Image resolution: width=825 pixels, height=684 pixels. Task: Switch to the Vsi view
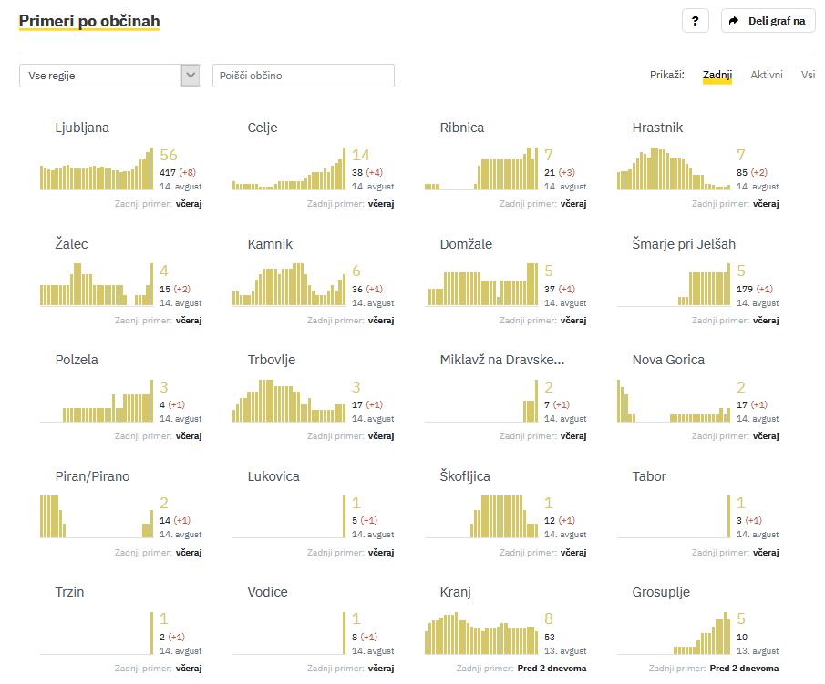coord(808,75)
